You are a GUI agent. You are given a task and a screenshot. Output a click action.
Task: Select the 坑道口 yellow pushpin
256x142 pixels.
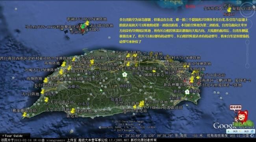(229, 9)
